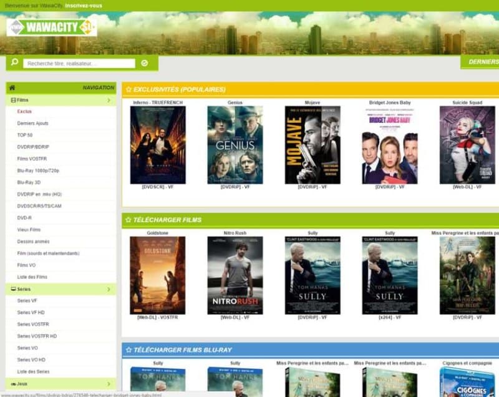Open Film (sourds et malentendants) category
The width and height of the screenshot is (499, 397).
click(x=49, y=253)
